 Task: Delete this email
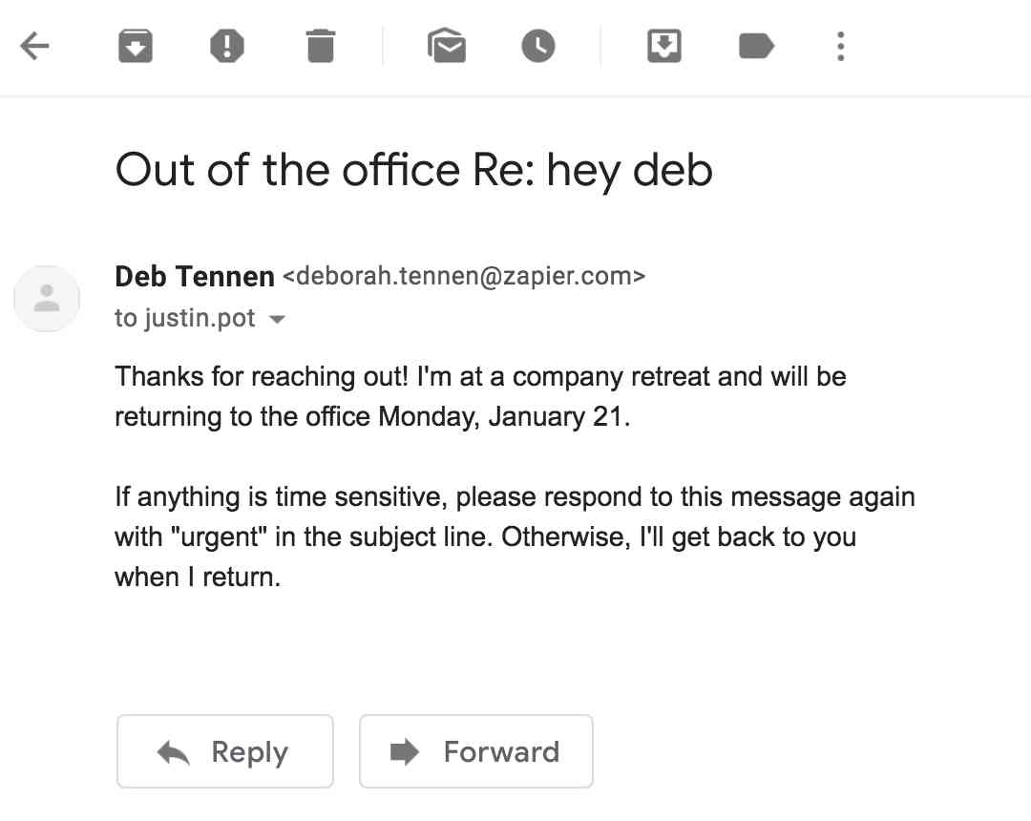coord(320,45)
